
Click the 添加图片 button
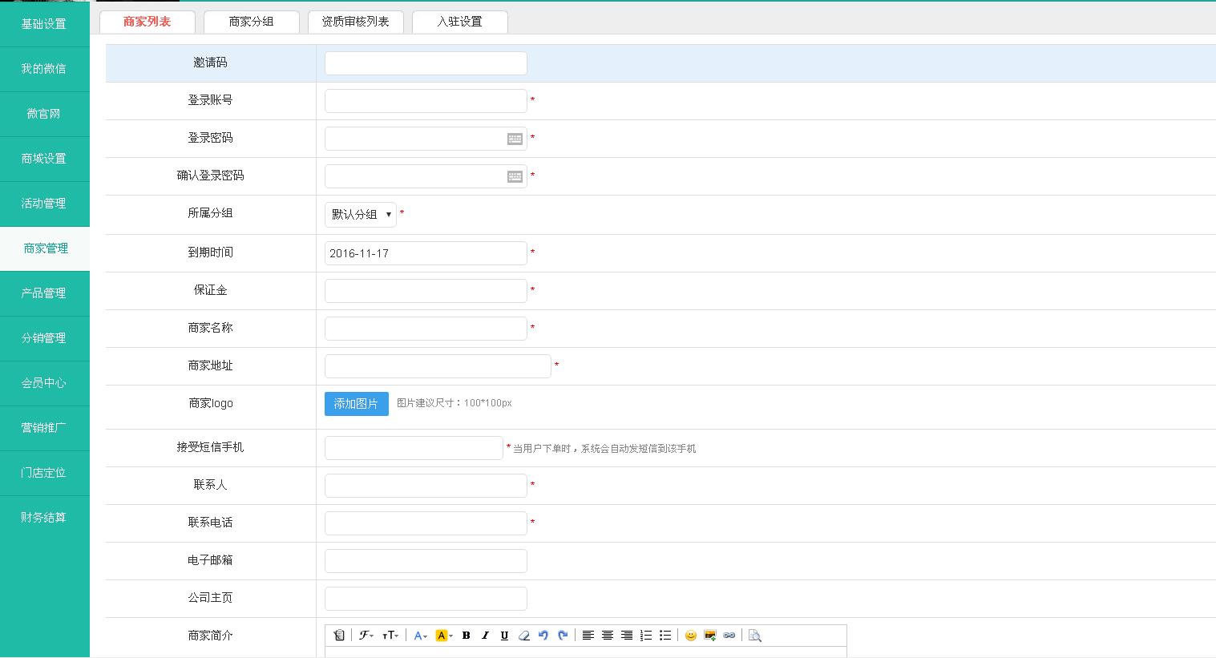click(356, 404)
